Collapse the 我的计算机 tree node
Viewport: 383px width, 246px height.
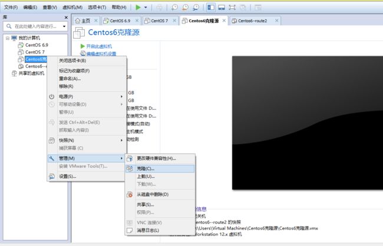pyautogui.click(x=8, y=38)
